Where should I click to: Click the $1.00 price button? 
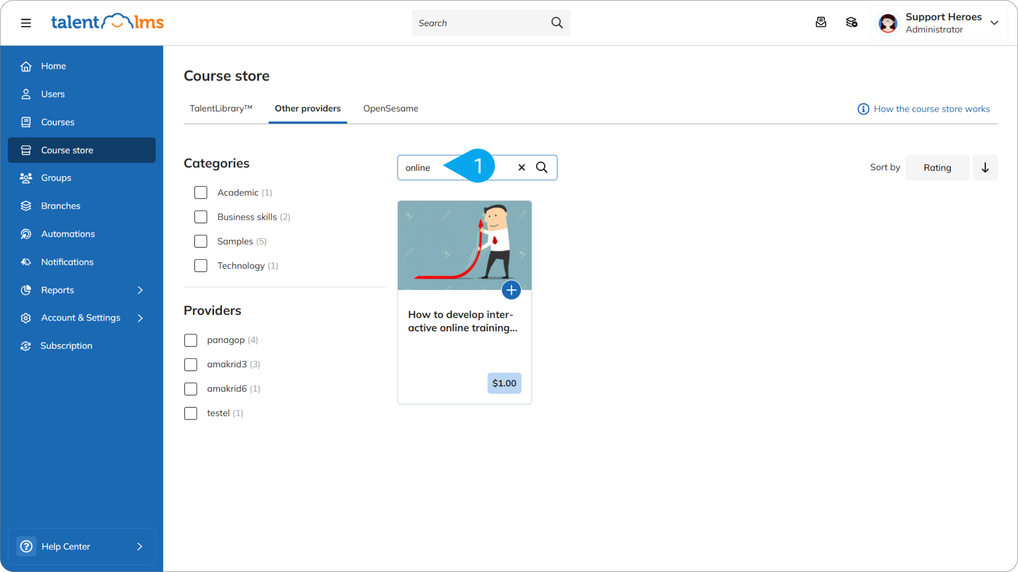point(504,383)
